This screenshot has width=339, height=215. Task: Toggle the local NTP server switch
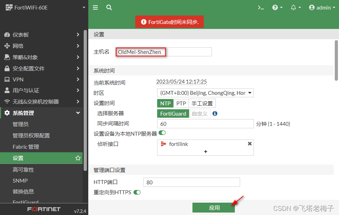pyautogui.click(x=162, y=133)
